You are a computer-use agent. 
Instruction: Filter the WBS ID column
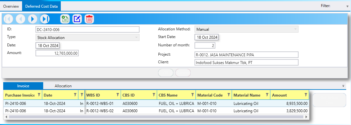click(118, 95)
